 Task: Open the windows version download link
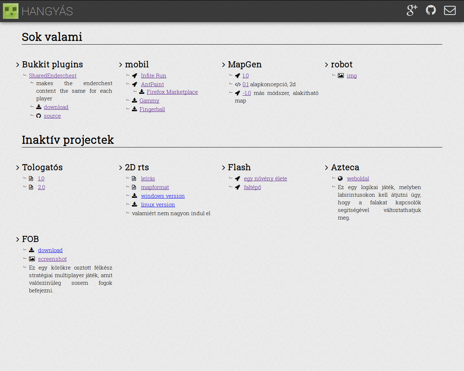(x=163, y=196)
